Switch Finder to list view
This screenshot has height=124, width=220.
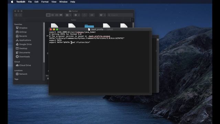pyautogui.click(x=53, y=15)
